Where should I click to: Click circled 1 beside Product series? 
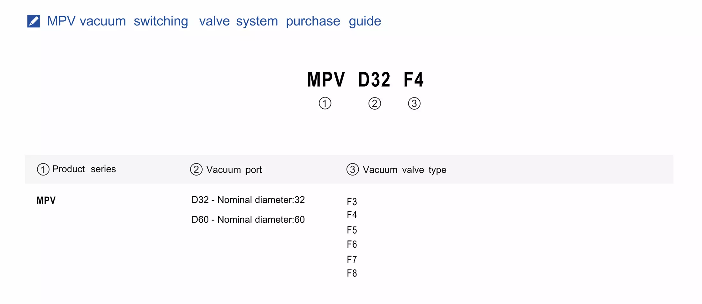[43, 169]
